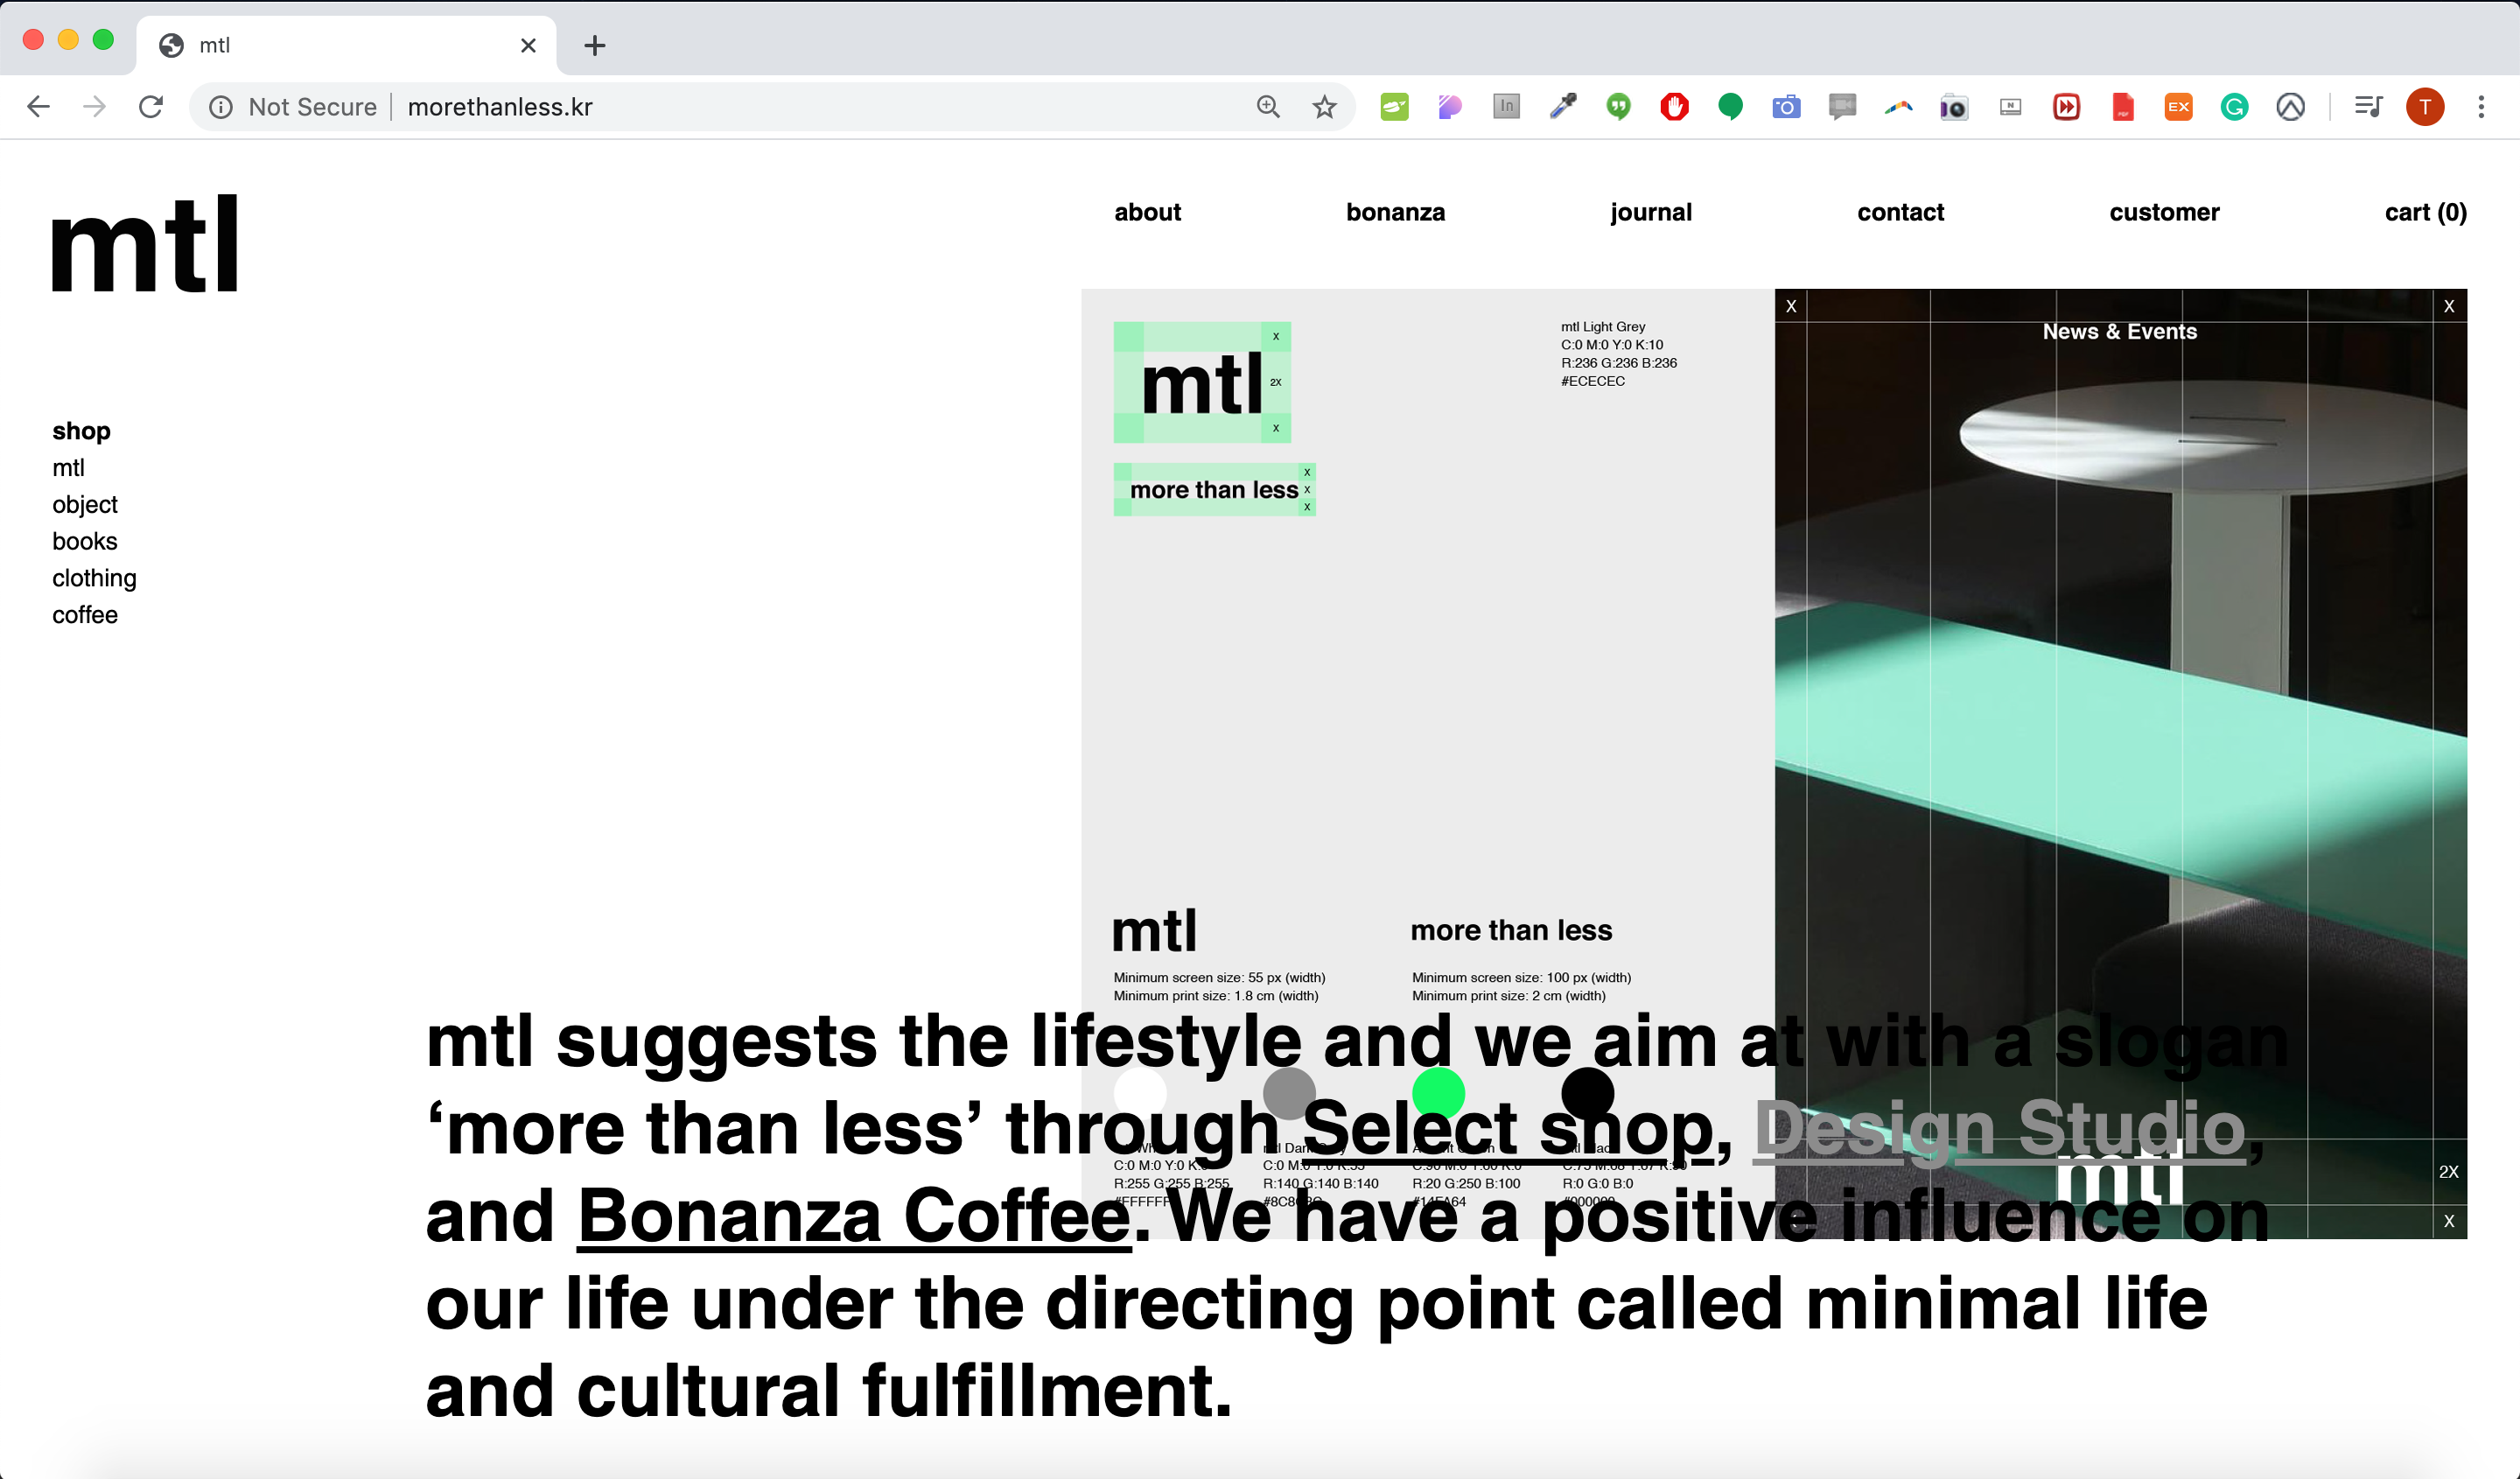Open the about navigation menu item
This screenshot has width=2520, height=1479.
pos(1147,211)
